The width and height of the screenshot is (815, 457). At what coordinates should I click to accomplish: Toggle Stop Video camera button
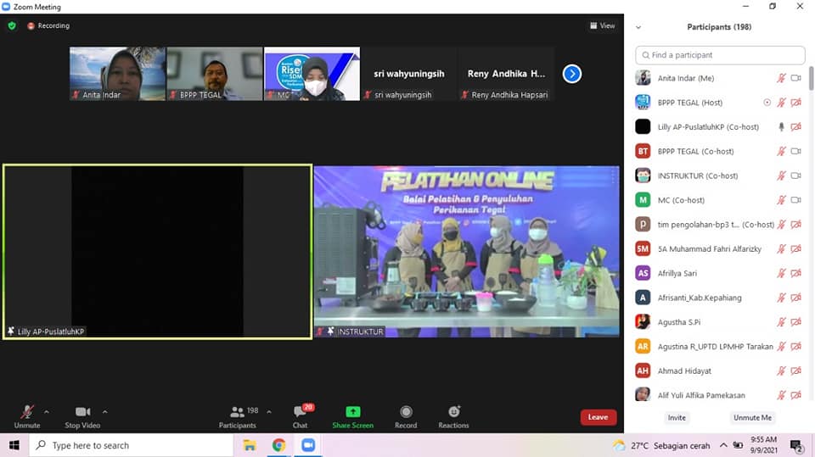(82, 412)
